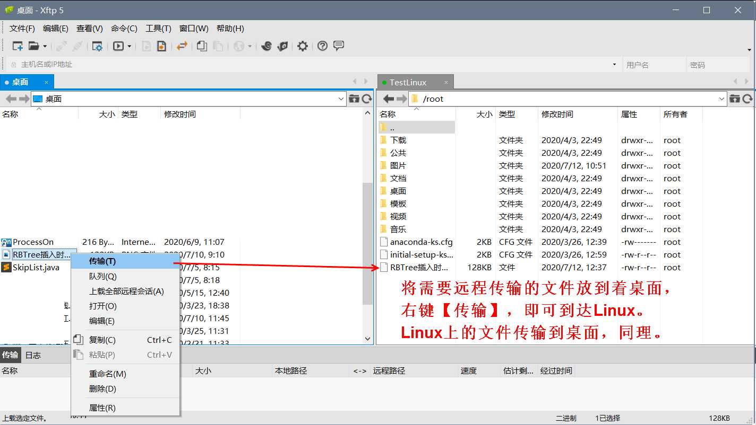Select the 下载 folder in remote pane
The image size is (756, 425).
click(398, 140)
